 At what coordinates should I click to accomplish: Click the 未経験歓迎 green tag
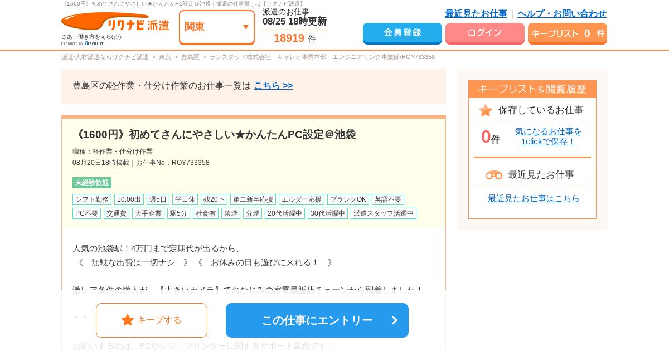pyautogui.click(x=92, y=183)
